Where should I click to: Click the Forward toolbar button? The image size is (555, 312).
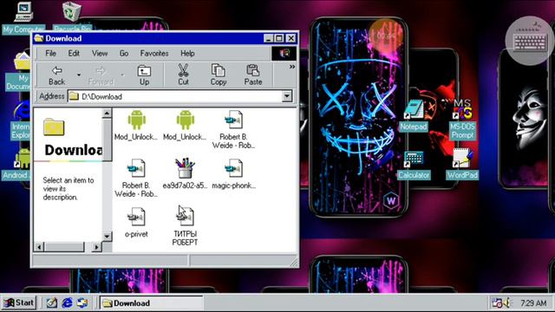(x=101, y=75)
